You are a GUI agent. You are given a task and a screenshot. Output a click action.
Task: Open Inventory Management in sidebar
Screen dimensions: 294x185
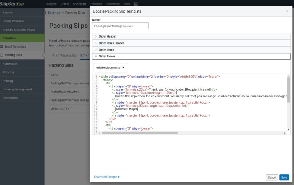[22, 89]
